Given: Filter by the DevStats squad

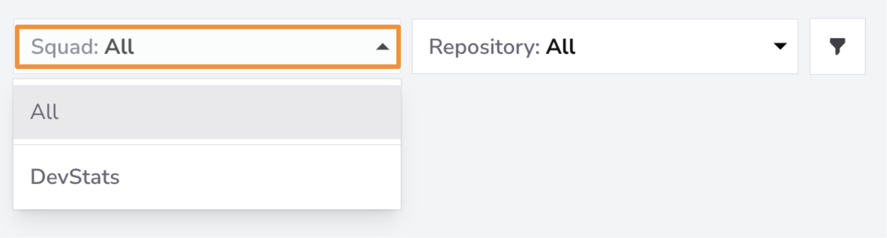Looking at the screenshot, I should 207,177.
